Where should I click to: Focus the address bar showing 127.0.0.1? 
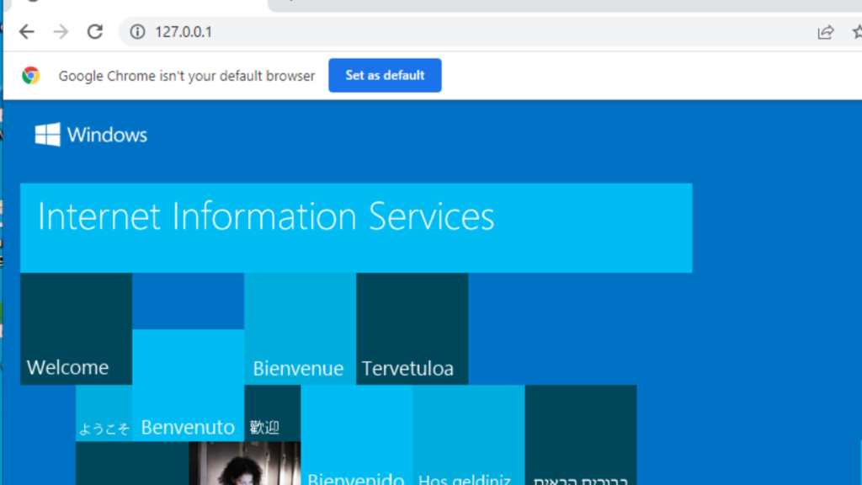421,32
